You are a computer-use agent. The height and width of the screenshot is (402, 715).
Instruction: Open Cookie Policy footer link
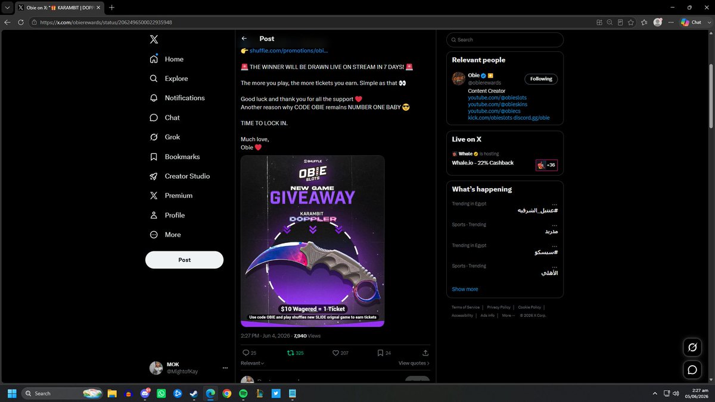point(529,307)
